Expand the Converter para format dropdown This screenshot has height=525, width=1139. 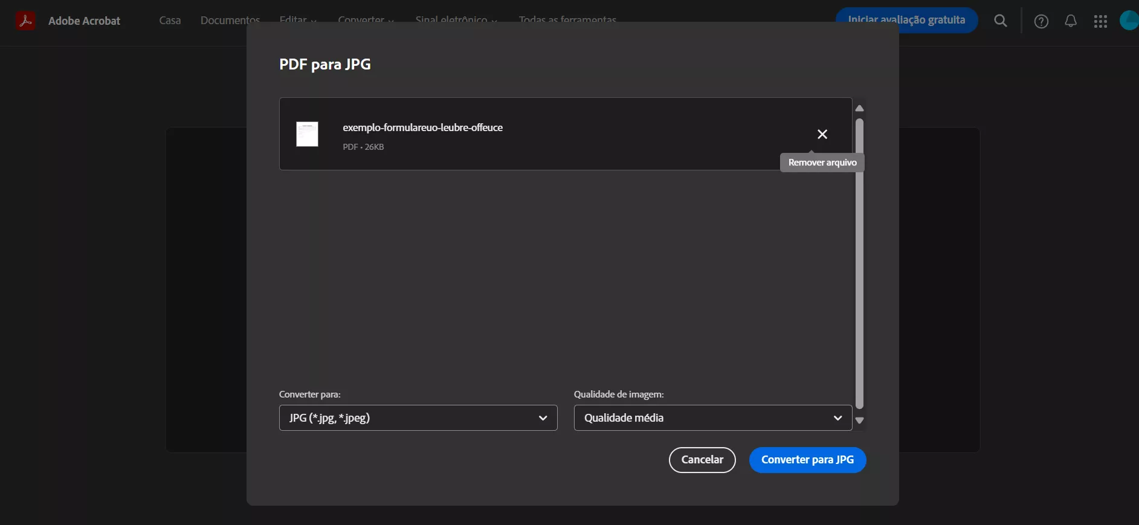[x=418, y=417]
